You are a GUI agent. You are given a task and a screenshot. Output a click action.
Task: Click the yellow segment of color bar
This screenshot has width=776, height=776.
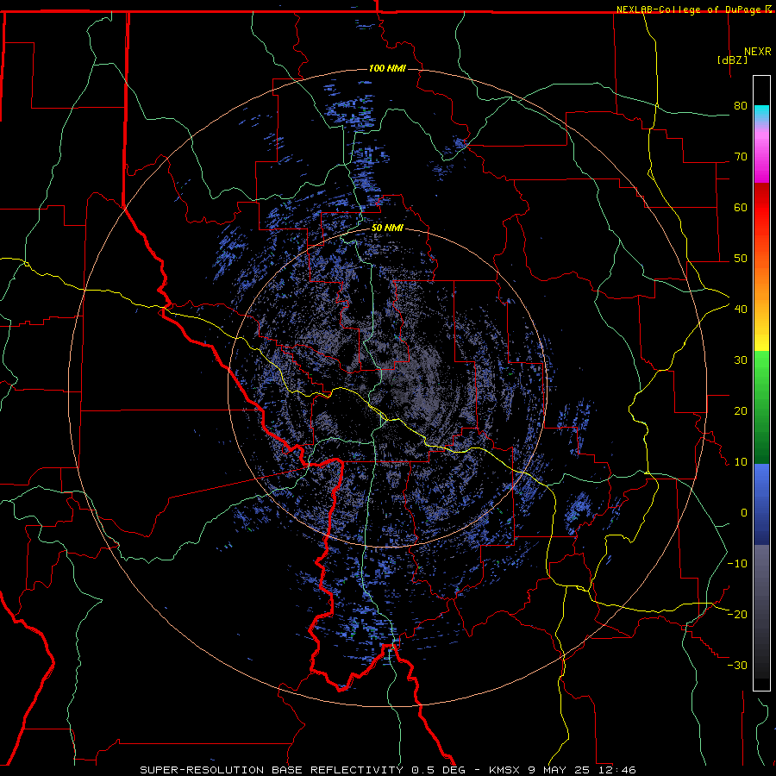(761, 335)
